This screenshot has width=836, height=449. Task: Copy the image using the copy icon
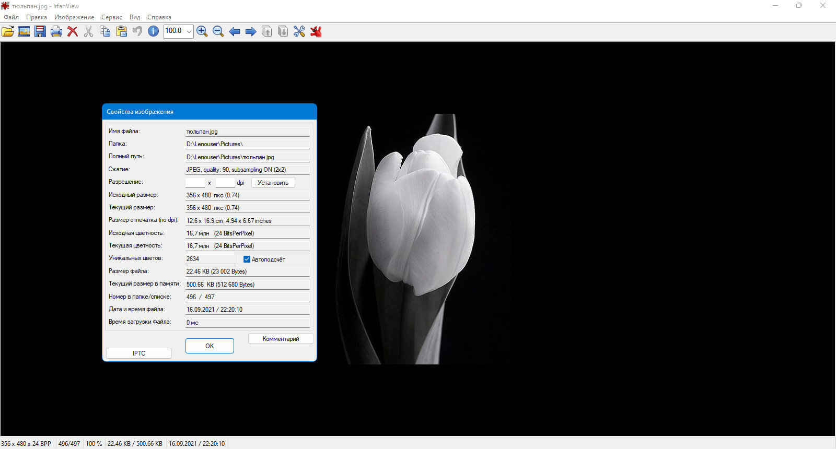pos(105,31)
